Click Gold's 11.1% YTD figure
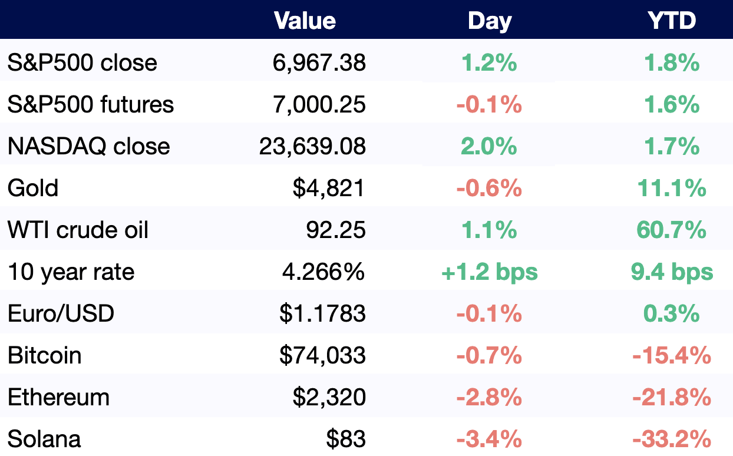Screen dimensions: 733x456 pos(671,188)
